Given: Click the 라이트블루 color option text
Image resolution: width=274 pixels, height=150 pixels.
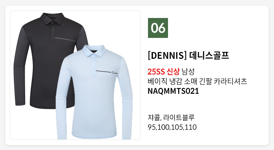Looking at the screenshot, I should point(179,117).
